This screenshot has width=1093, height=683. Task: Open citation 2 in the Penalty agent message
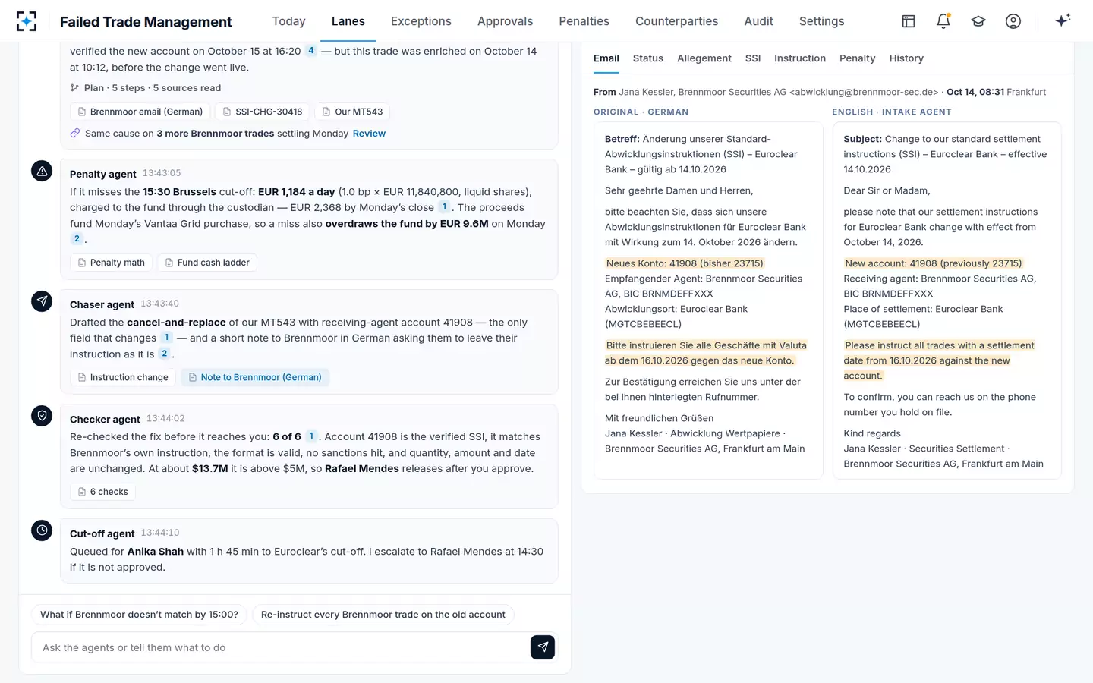click(x=77, y=239)
